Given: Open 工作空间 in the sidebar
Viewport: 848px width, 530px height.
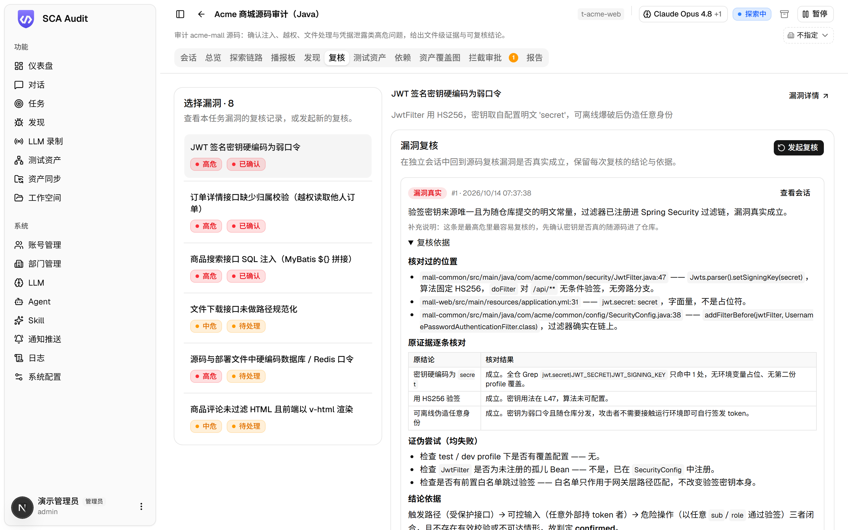Looking at the screenshot, I should [x=80, y=198].
